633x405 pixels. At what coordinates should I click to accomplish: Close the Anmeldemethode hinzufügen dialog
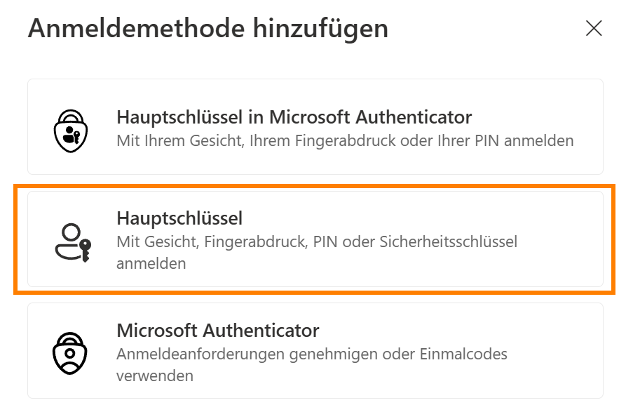coord(594,28)
